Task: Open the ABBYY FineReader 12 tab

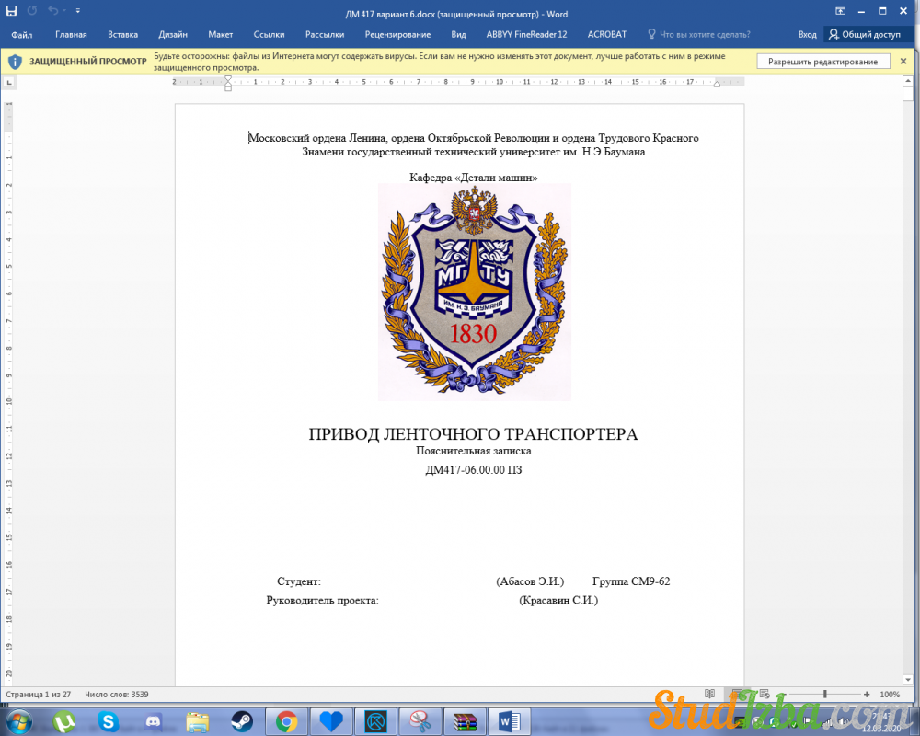Action: pos(526,35)
